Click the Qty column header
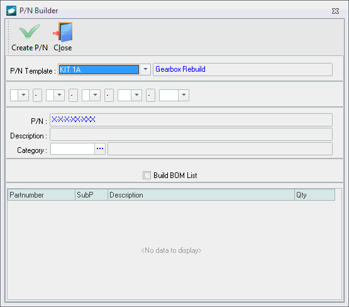349x307 pixels. click(x=314, y=195)
